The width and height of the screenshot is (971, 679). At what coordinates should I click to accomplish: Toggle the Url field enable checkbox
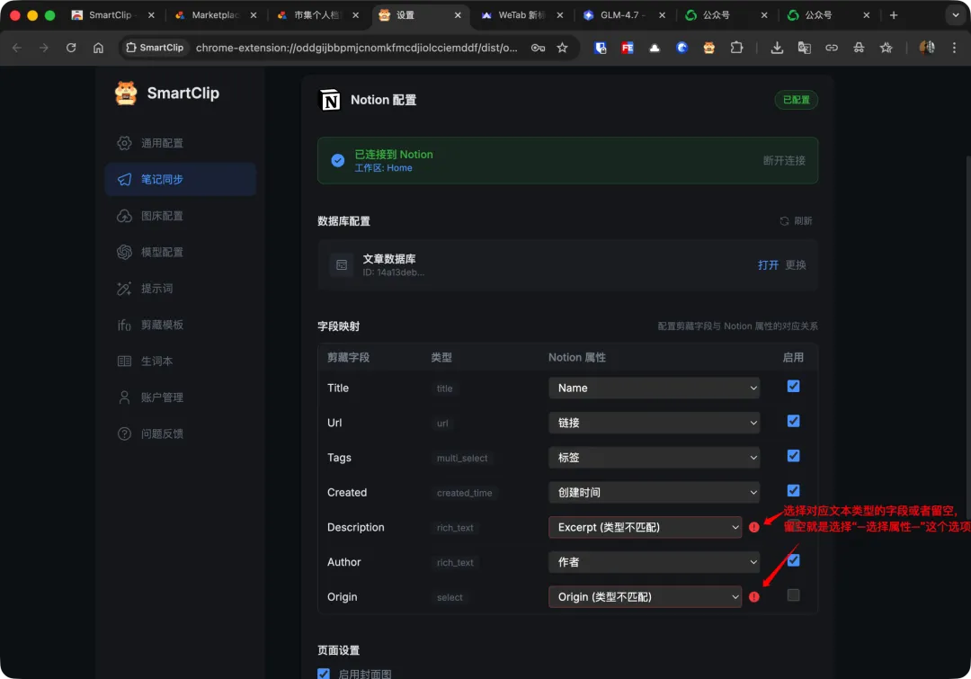click(793, 421)
